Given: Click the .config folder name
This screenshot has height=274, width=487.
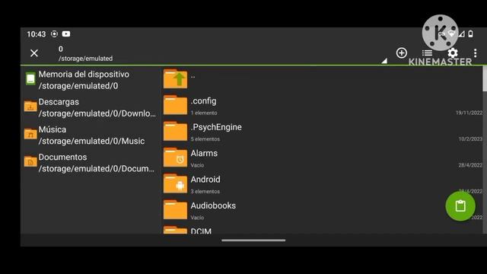Looking at the screenshot, I should 203,101.
